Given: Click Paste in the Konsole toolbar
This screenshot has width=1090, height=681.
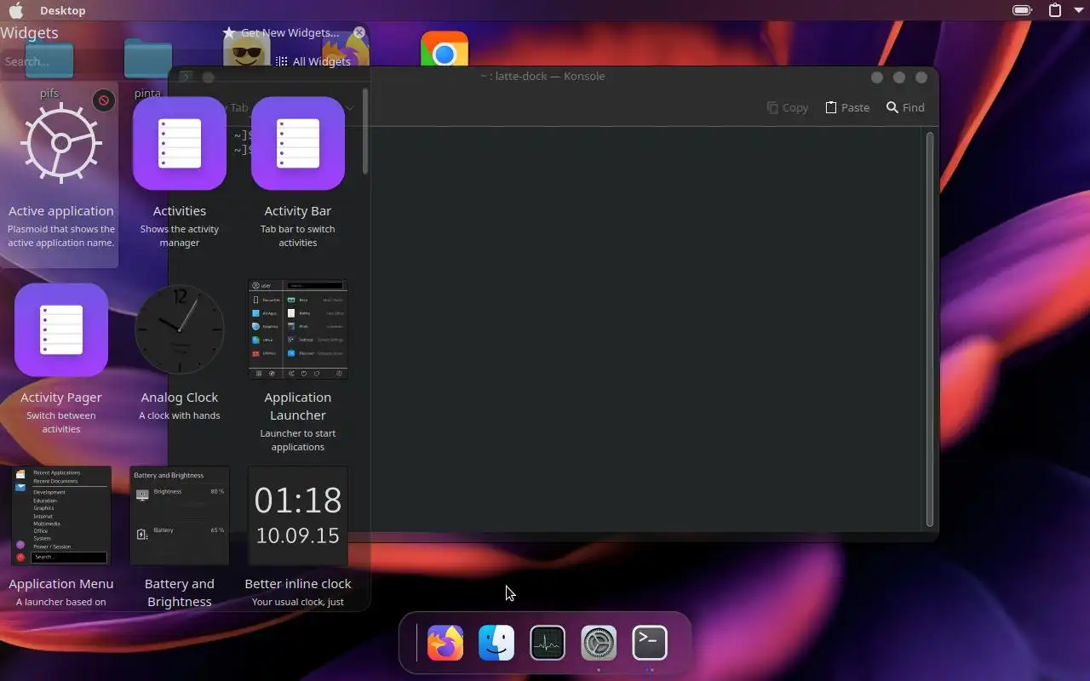Looking at the screenshot, I should click(847, 107).
